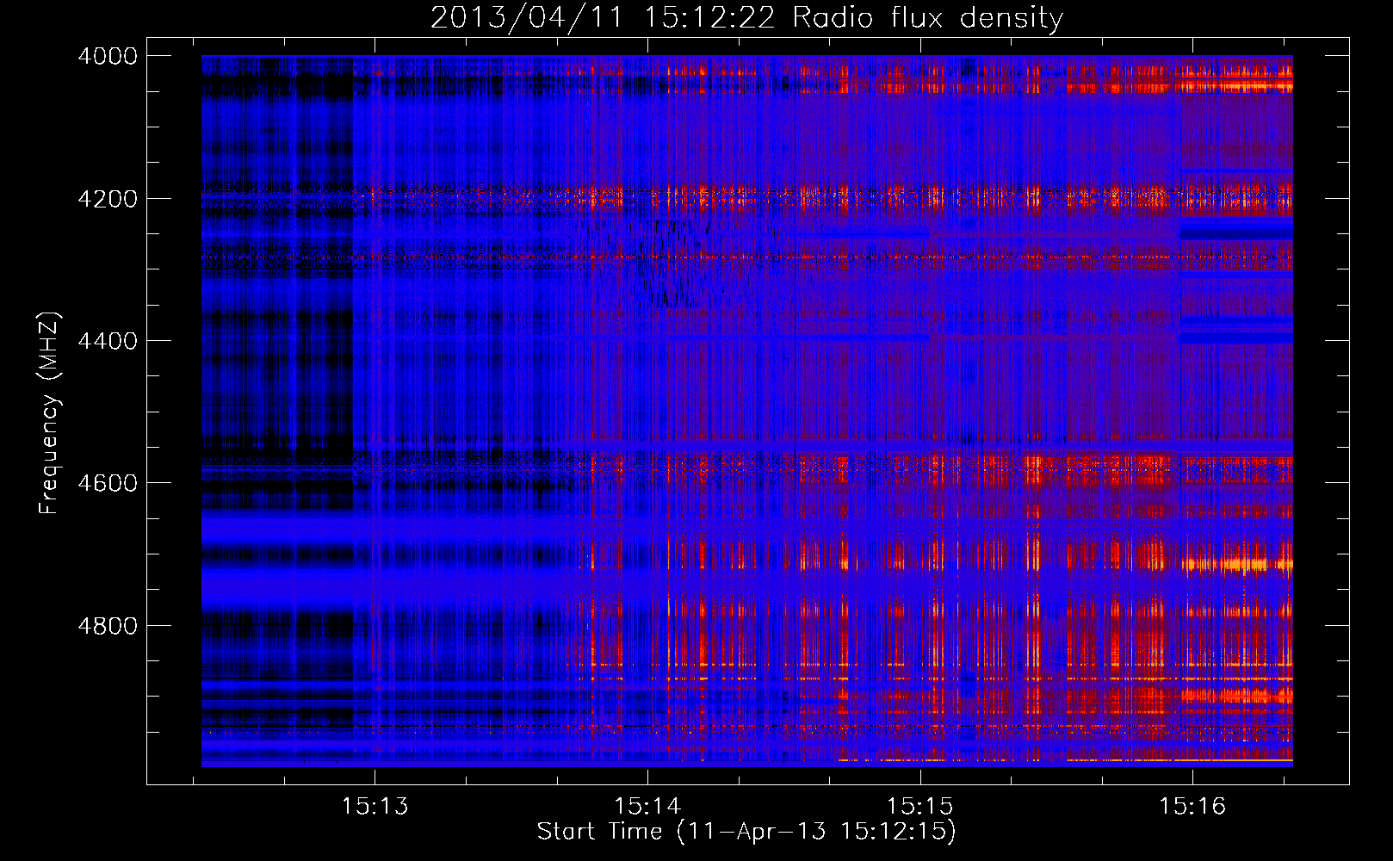Click the 'Frequency (MHZ)' axis label
This screenshot has height=861, width=1393.
(49, 413)
